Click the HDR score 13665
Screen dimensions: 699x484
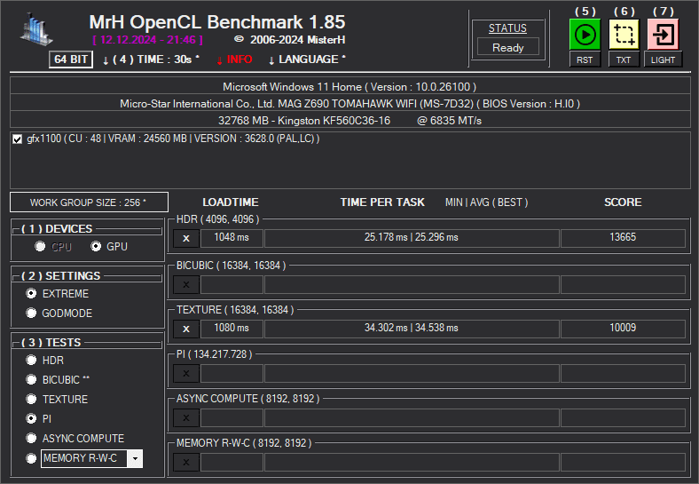623,238
